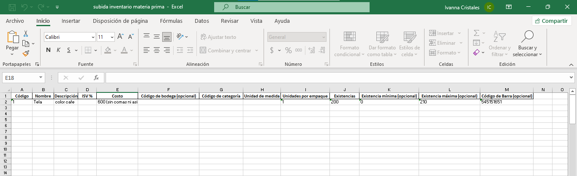The height and width of the screenshot is (176, 577).
Task: Click the Copy icon
Action: pyautogui.click(x=25, y=43)
